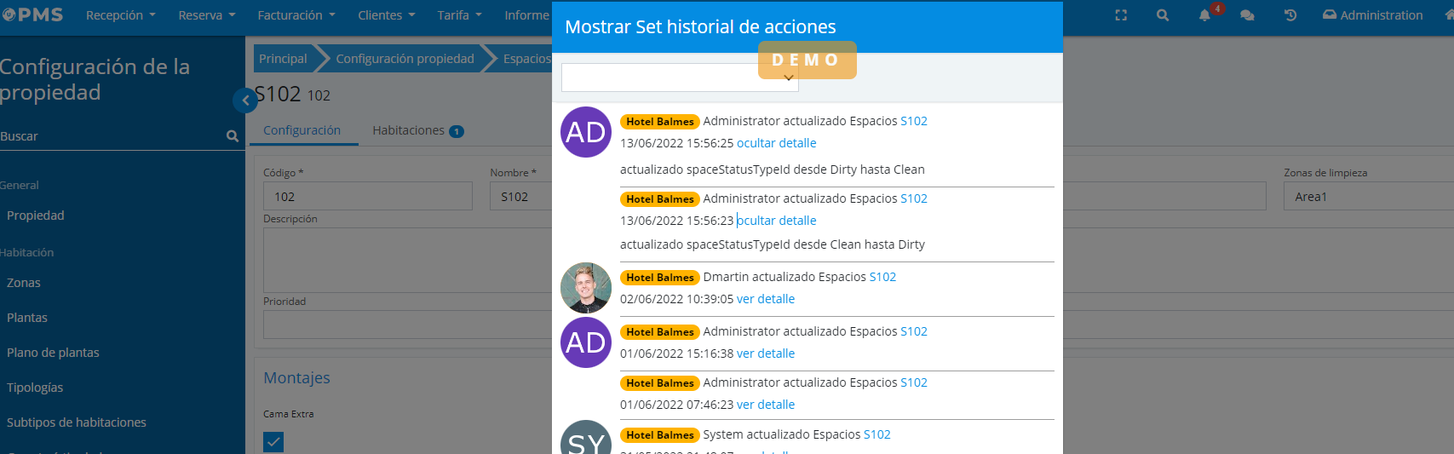Viewport: 1454px width, 454px height.
Task: Open the Administration user menu
Action: [x=1372, y=15]
